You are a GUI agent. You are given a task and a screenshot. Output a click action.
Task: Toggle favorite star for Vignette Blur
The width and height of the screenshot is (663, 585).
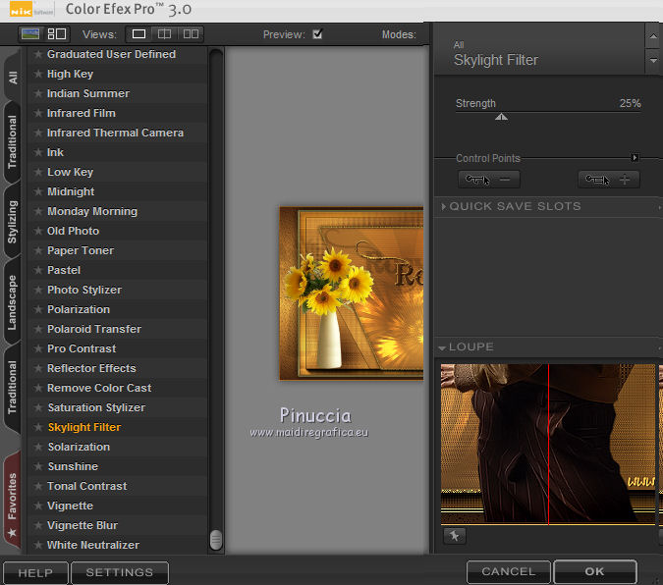(38, 525)
